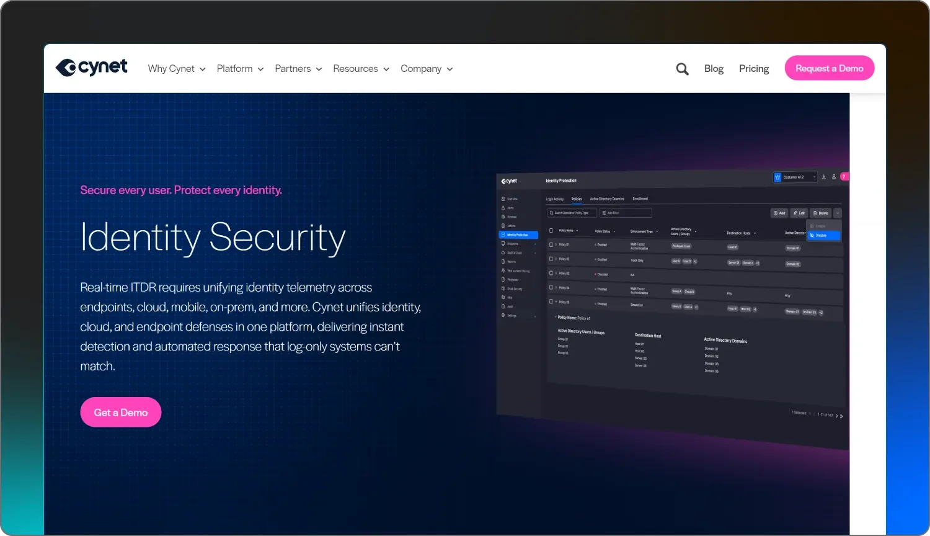The height and width of the screenshot is (536, 930).
Task: Select Identity Protection in the dashboard sidebar
Action: pyautogui.click(x=518, y=235)
